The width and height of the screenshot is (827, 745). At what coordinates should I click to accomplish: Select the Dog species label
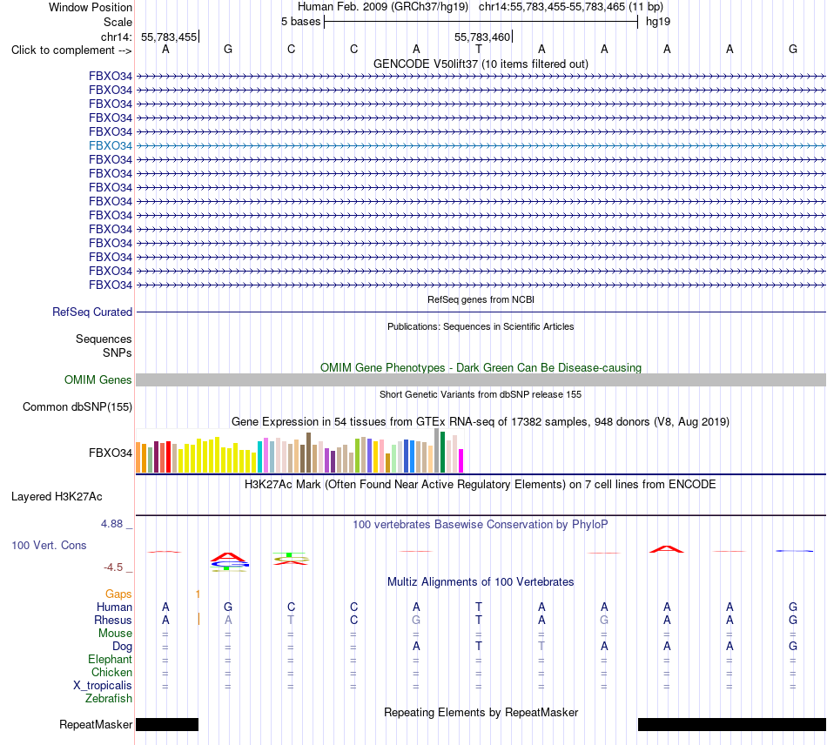click(122, 647)
